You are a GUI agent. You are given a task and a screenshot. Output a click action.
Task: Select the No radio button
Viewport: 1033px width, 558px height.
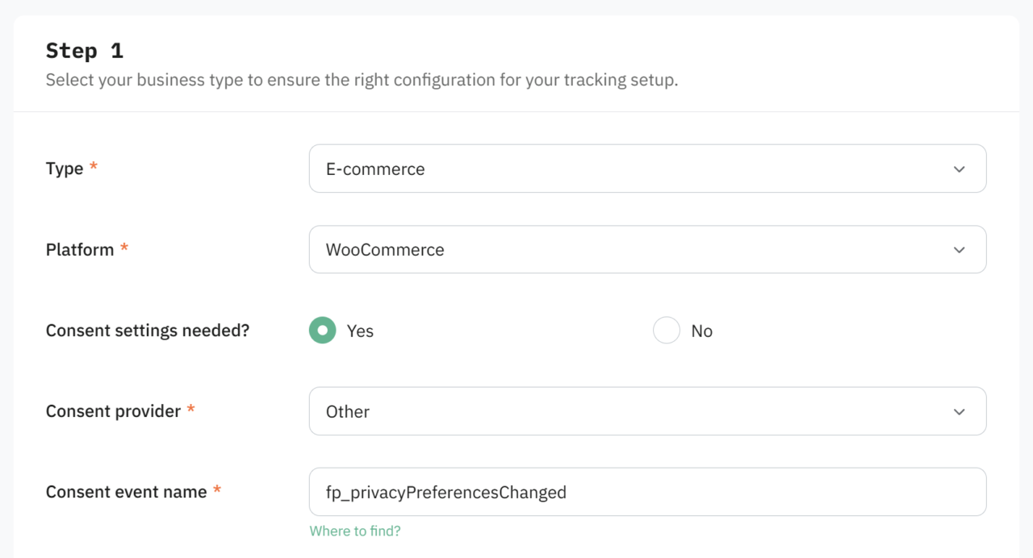[x=667, y=330]
